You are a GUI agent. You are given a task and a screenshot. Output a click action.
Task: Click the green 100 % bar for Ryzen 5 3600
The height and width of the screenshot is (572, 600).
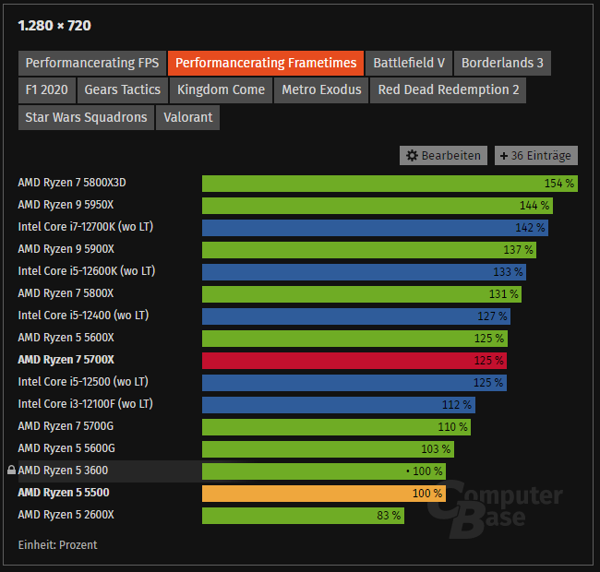point(324,471)
